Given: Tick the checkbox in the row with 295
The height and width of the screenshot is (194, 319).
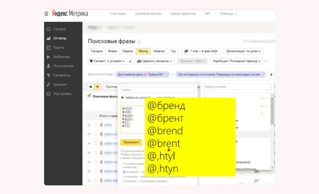Looking at the screenshot, I should point(95,172).
